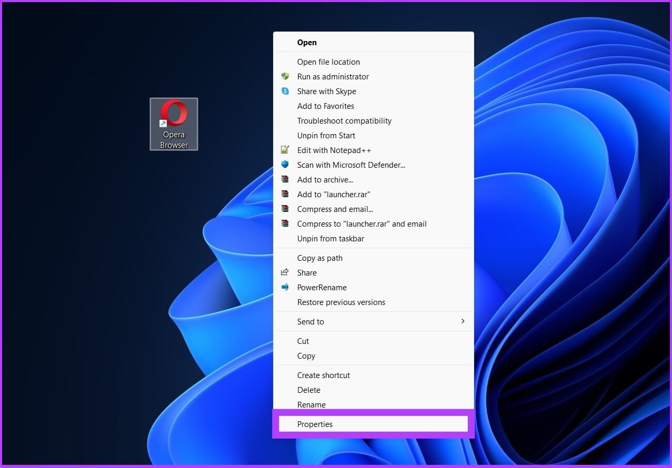Image resolution: width=672 pixels, height=468 pixels.
Task: Select Delete in the context menu
Action: click(374, 390)
